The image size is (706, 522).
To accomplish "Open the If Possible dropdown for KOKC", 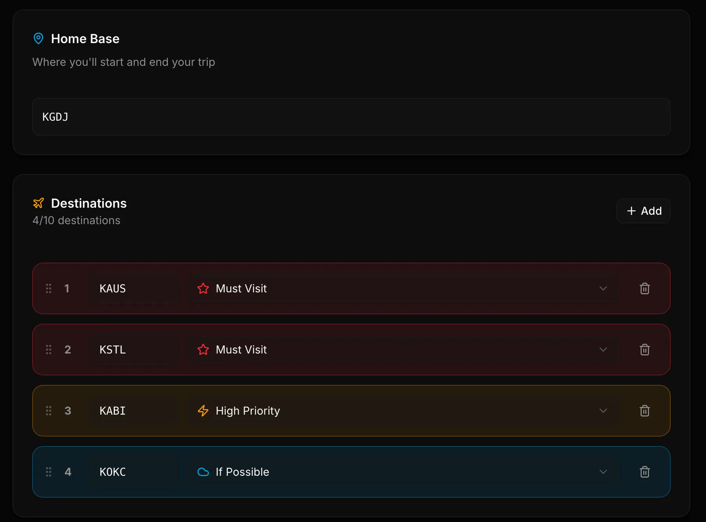I will [403, 472].
